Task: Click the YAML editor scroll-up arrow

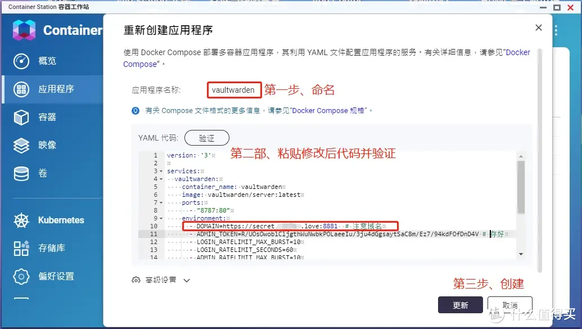Action: coord(521,156)
